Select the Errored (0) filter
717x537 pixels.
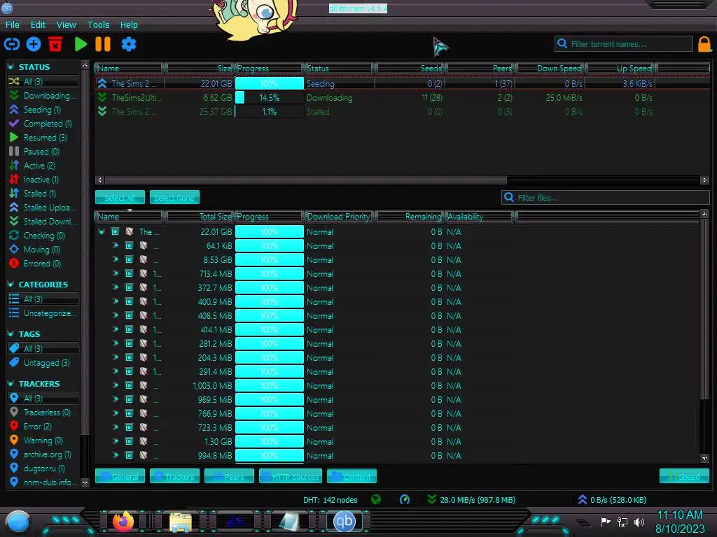(x=42, y=264)
